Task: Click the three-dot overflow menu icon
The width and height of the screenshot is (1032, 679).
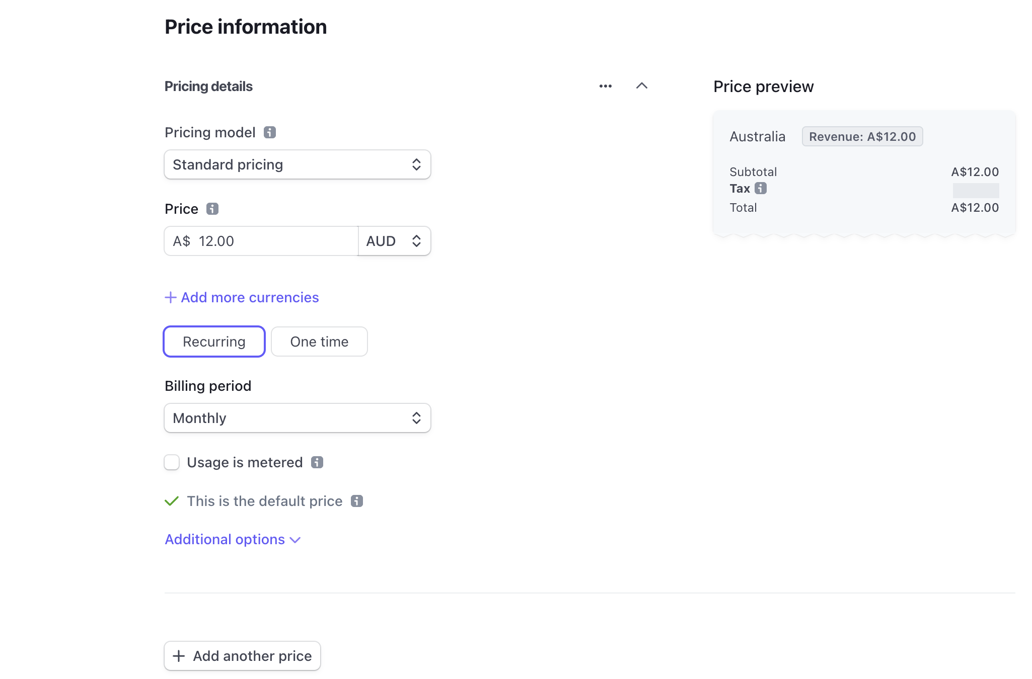Action: [605, 86]
